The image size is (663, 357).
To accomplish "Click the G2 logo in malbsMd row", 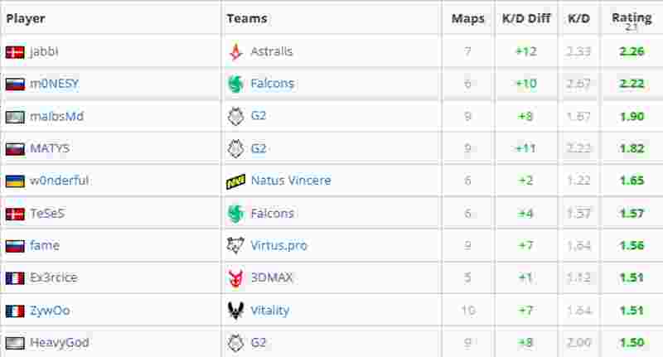I will (x=236, y=116).
